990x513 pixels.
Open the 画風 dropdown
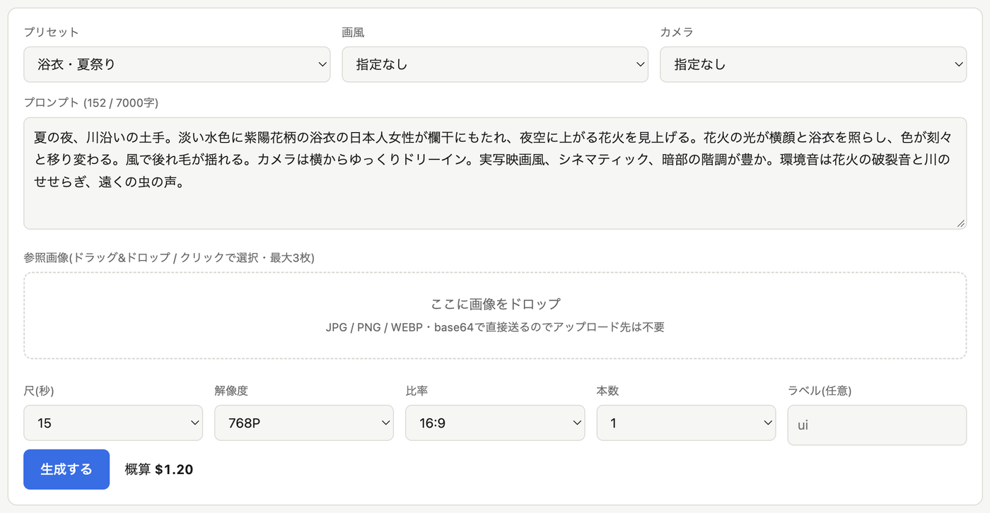click(495, 64)
